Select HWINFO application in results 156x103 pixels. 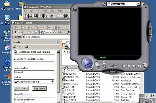(68, 80)
